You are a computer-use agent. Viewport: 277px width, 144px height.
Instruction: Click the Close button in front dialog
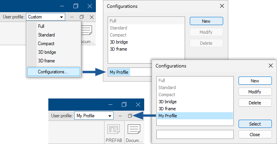click(255, 135)
